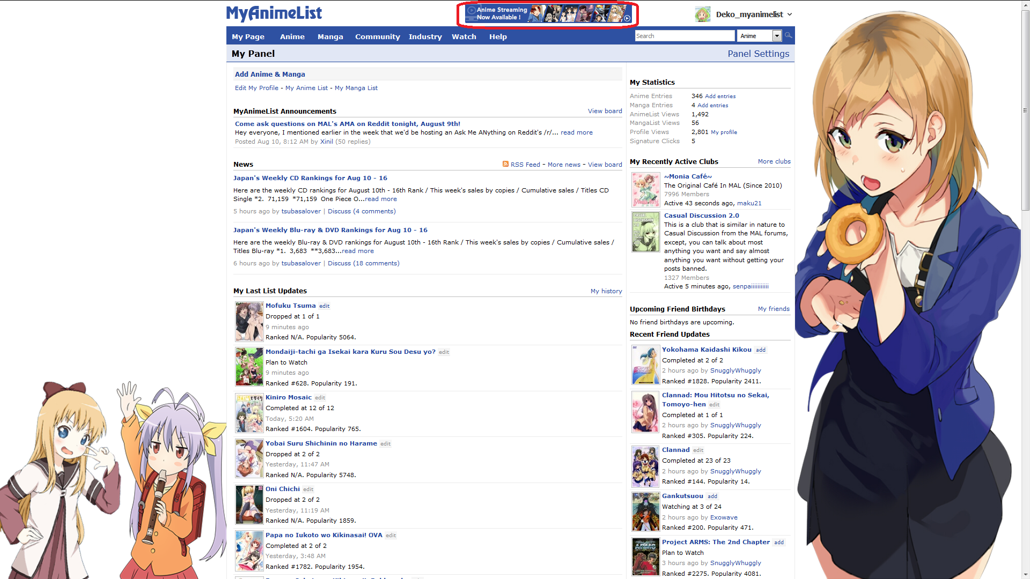Screen dimensions: 1030x579
Task: Click the search magnifier icon
Action: (x=788, y=35)
